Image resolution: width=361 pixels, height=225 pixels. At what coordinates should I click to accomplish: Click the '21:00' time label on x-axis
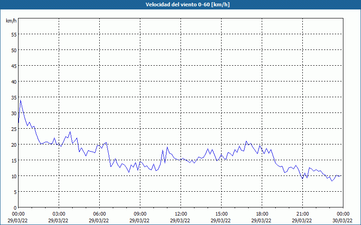[x=302, y=214]
